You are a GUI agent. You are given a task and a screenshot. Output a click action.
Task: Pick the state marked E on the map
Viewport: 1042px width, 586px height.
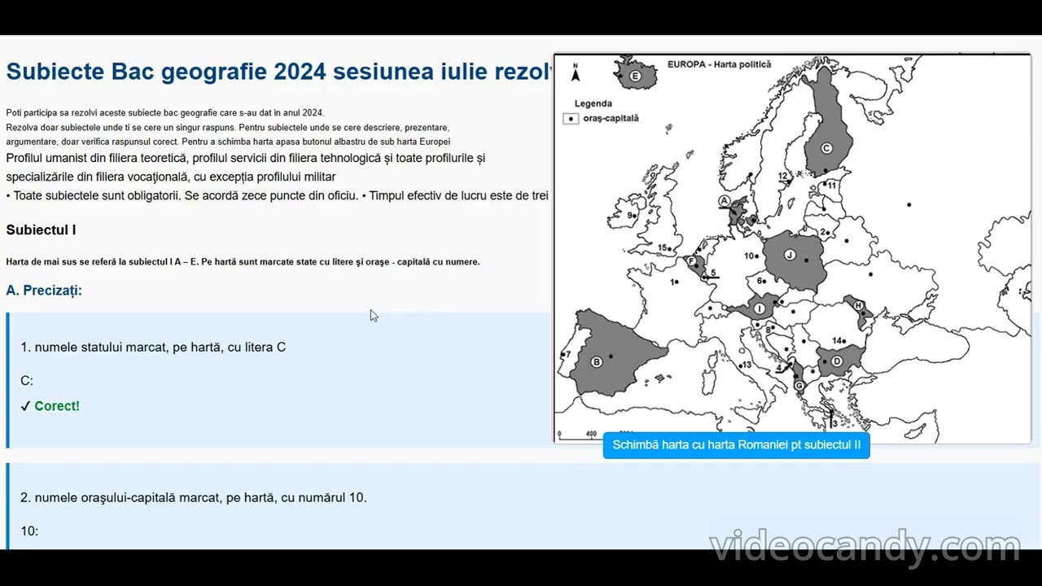[x=636, y=77]
